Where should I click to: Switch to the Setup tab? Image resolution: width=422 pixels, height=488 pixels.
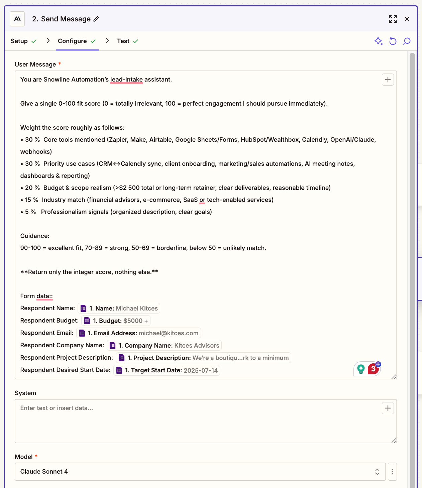point(23,41)
